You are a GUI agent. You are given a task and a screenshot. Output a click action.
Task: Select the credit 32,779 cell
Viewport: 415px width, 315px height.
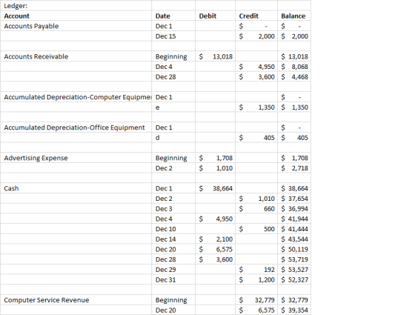[x=256, y=300]
